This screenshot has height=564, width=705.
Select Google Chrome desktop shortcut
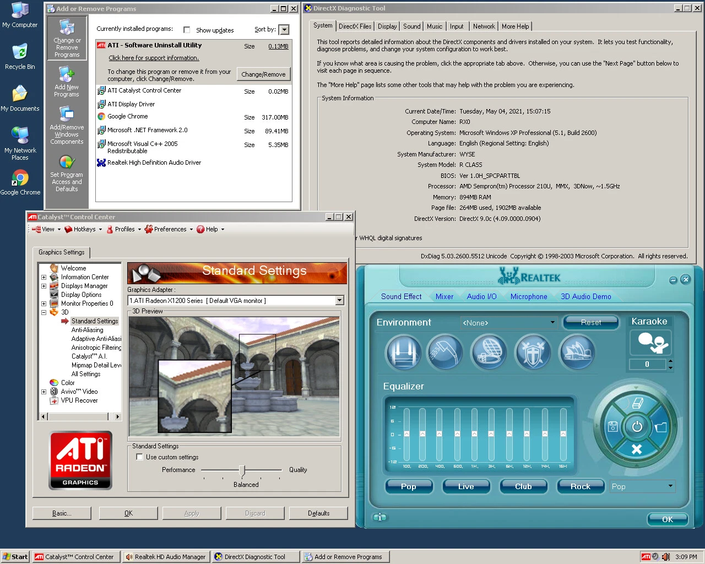20,182
